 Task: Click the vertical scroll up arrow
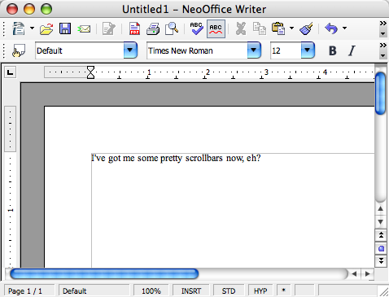pyautogui.click(x=380, y=208)
